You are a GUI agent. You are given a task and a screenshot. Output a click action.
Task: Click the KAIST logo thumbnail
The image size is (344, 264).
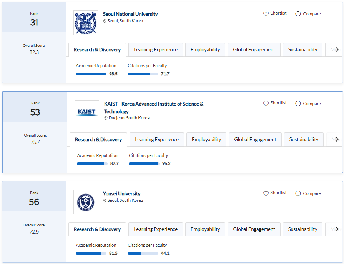tap(87, 112)
